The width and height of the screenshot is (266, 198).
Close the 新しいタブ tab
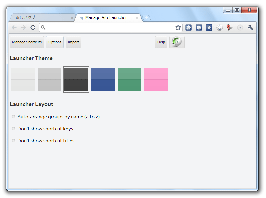point(72,18)
